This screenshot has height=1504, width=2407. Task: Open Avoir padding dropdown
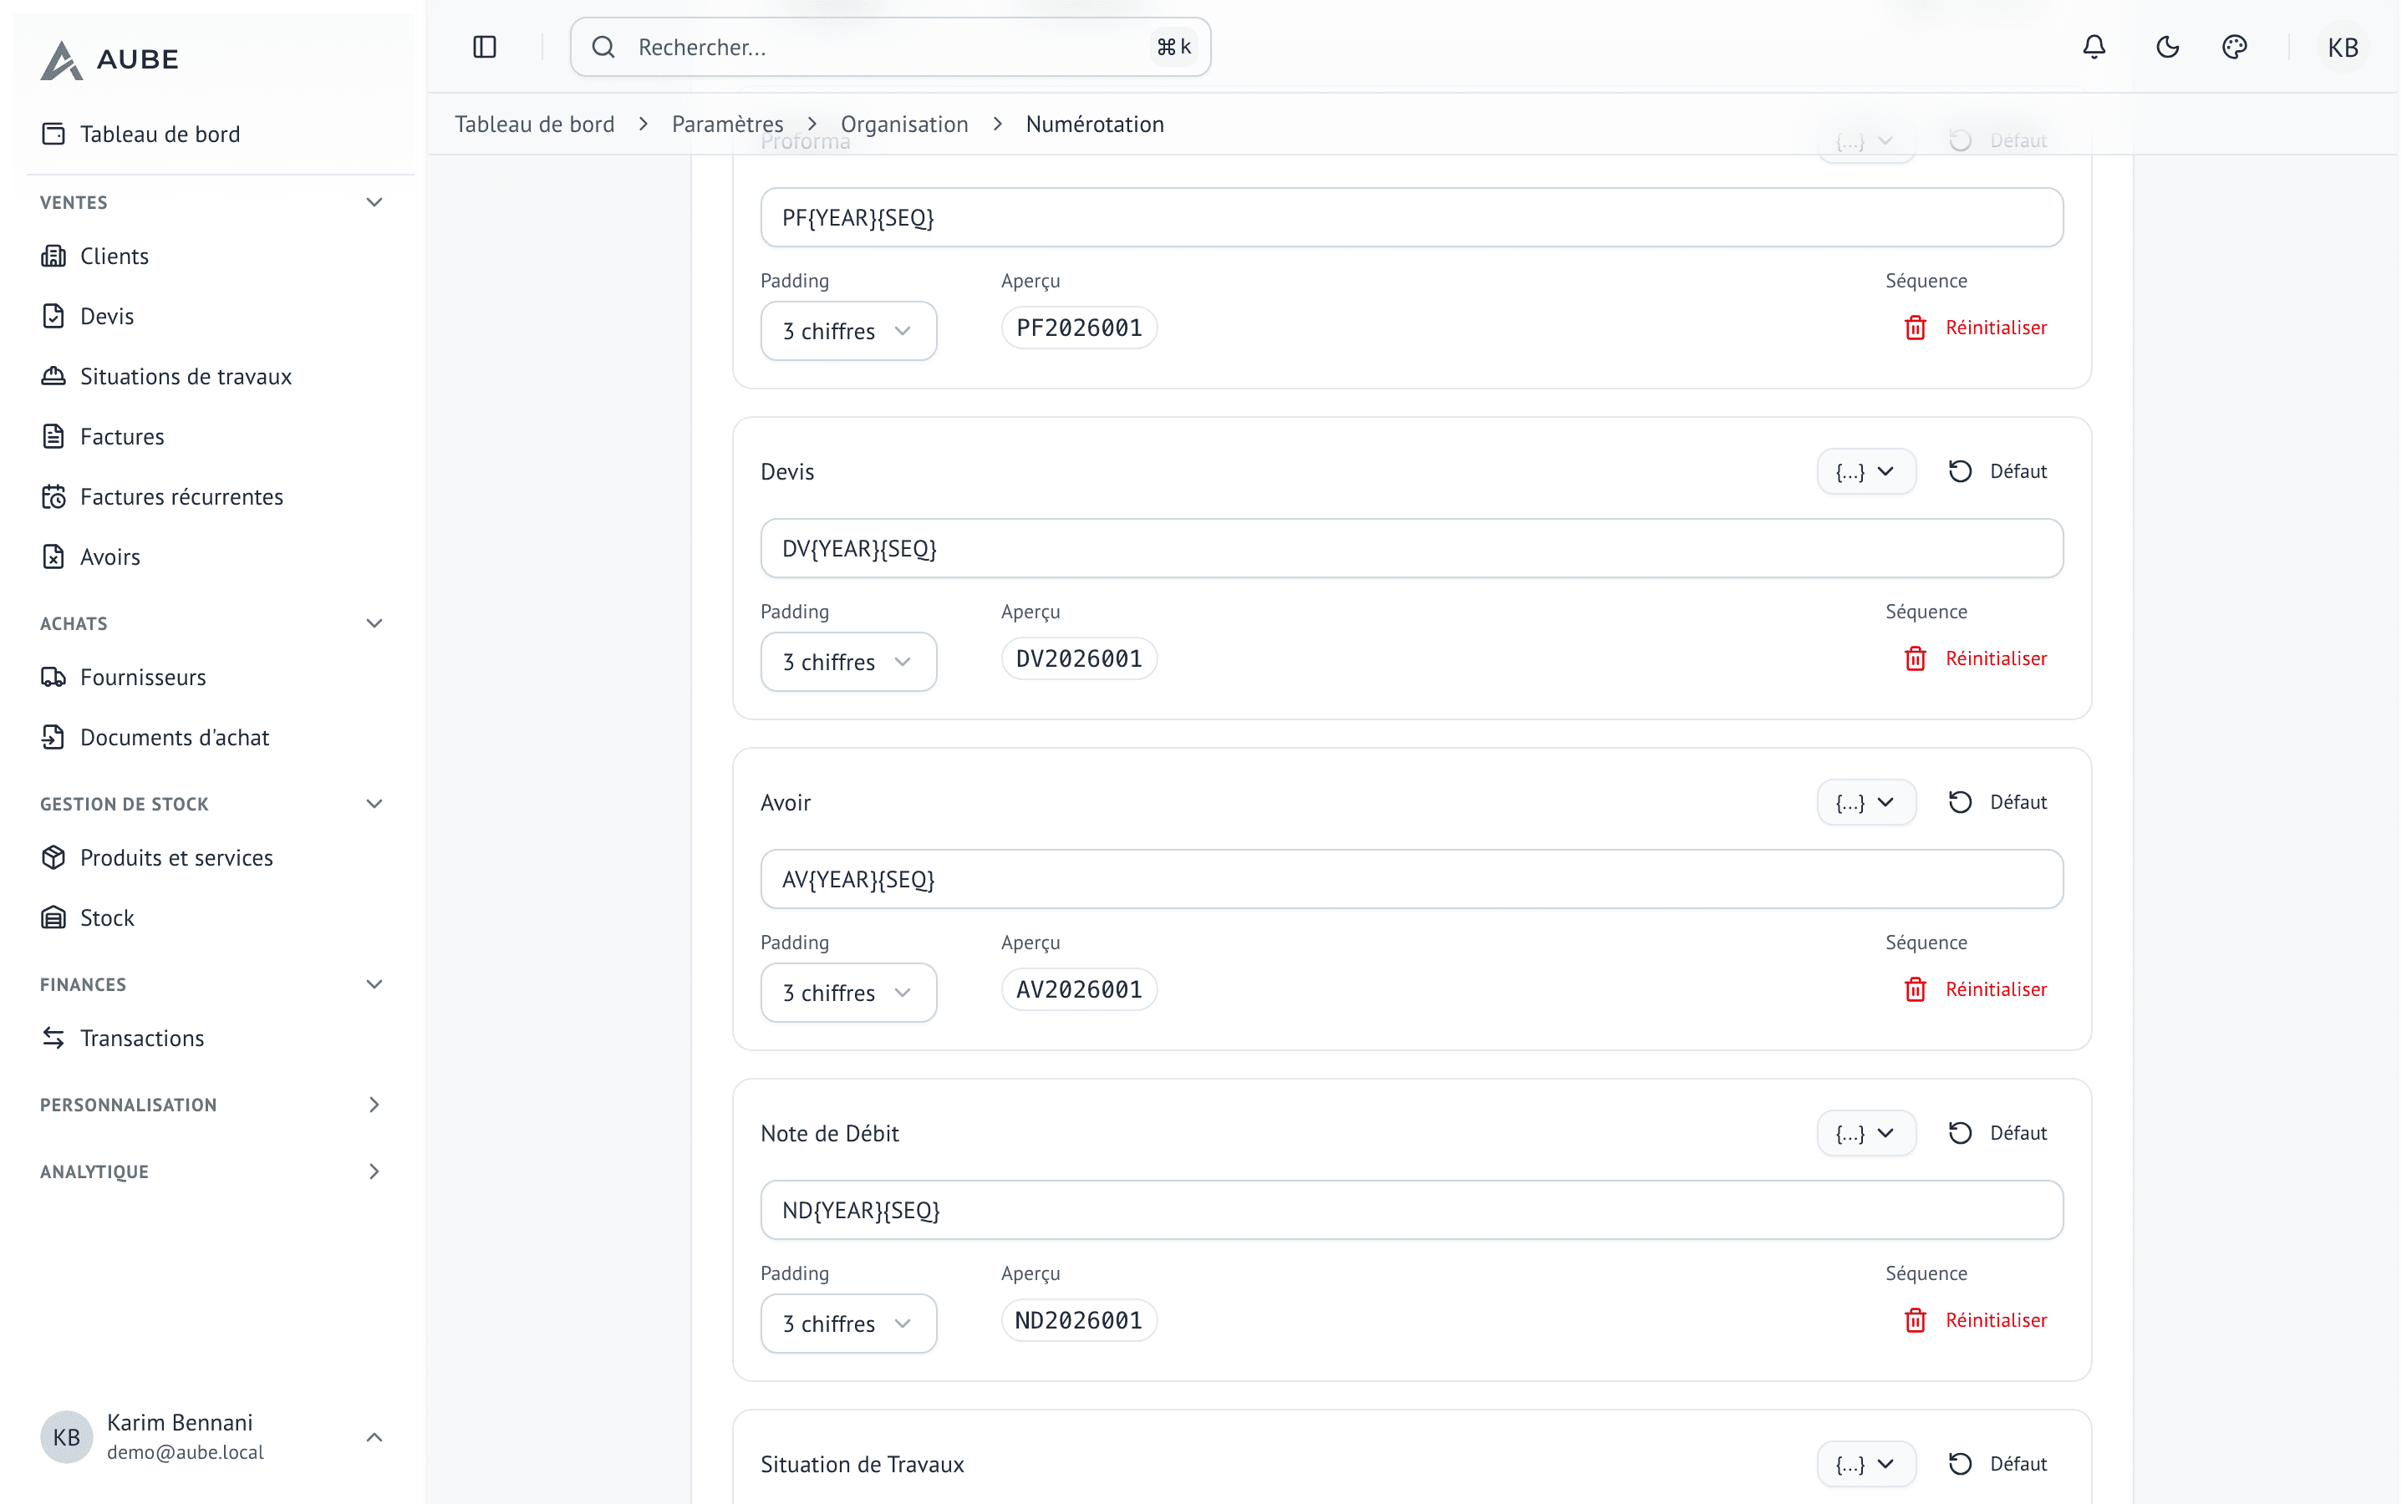coord(848,993)
